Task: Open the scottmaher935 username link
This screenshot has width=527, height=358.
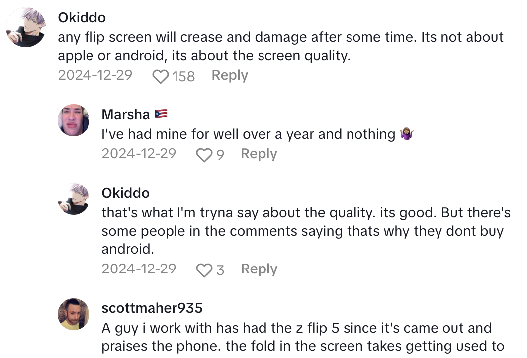Action: [152, 308]
